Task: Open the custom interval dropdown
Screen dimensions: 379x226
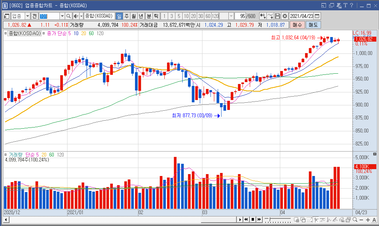Action: click(231, 16)
